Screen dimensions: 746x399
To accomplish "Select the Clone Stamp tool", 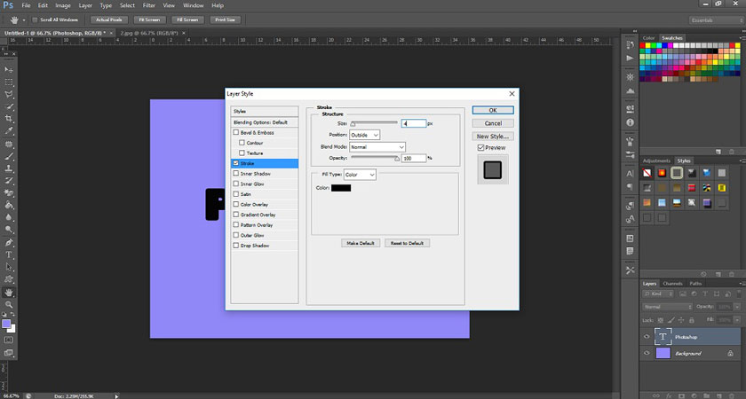I will click(9, 168).
